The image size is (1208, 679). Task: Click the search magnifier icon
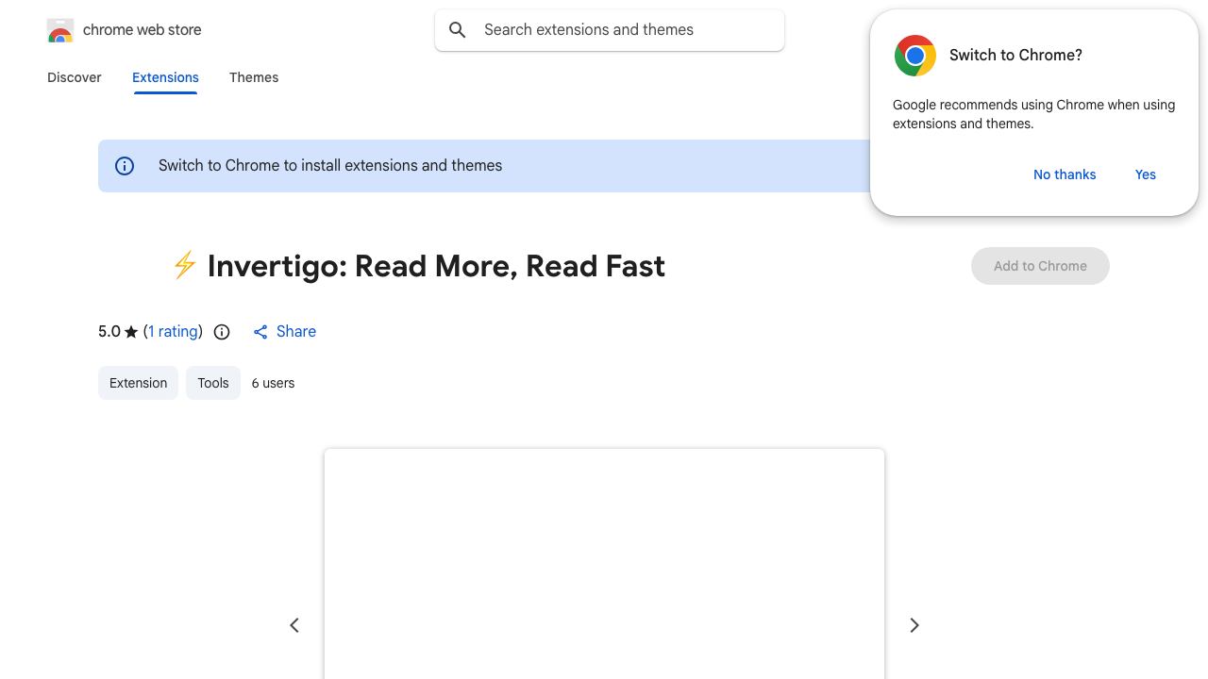coord(458,30)
